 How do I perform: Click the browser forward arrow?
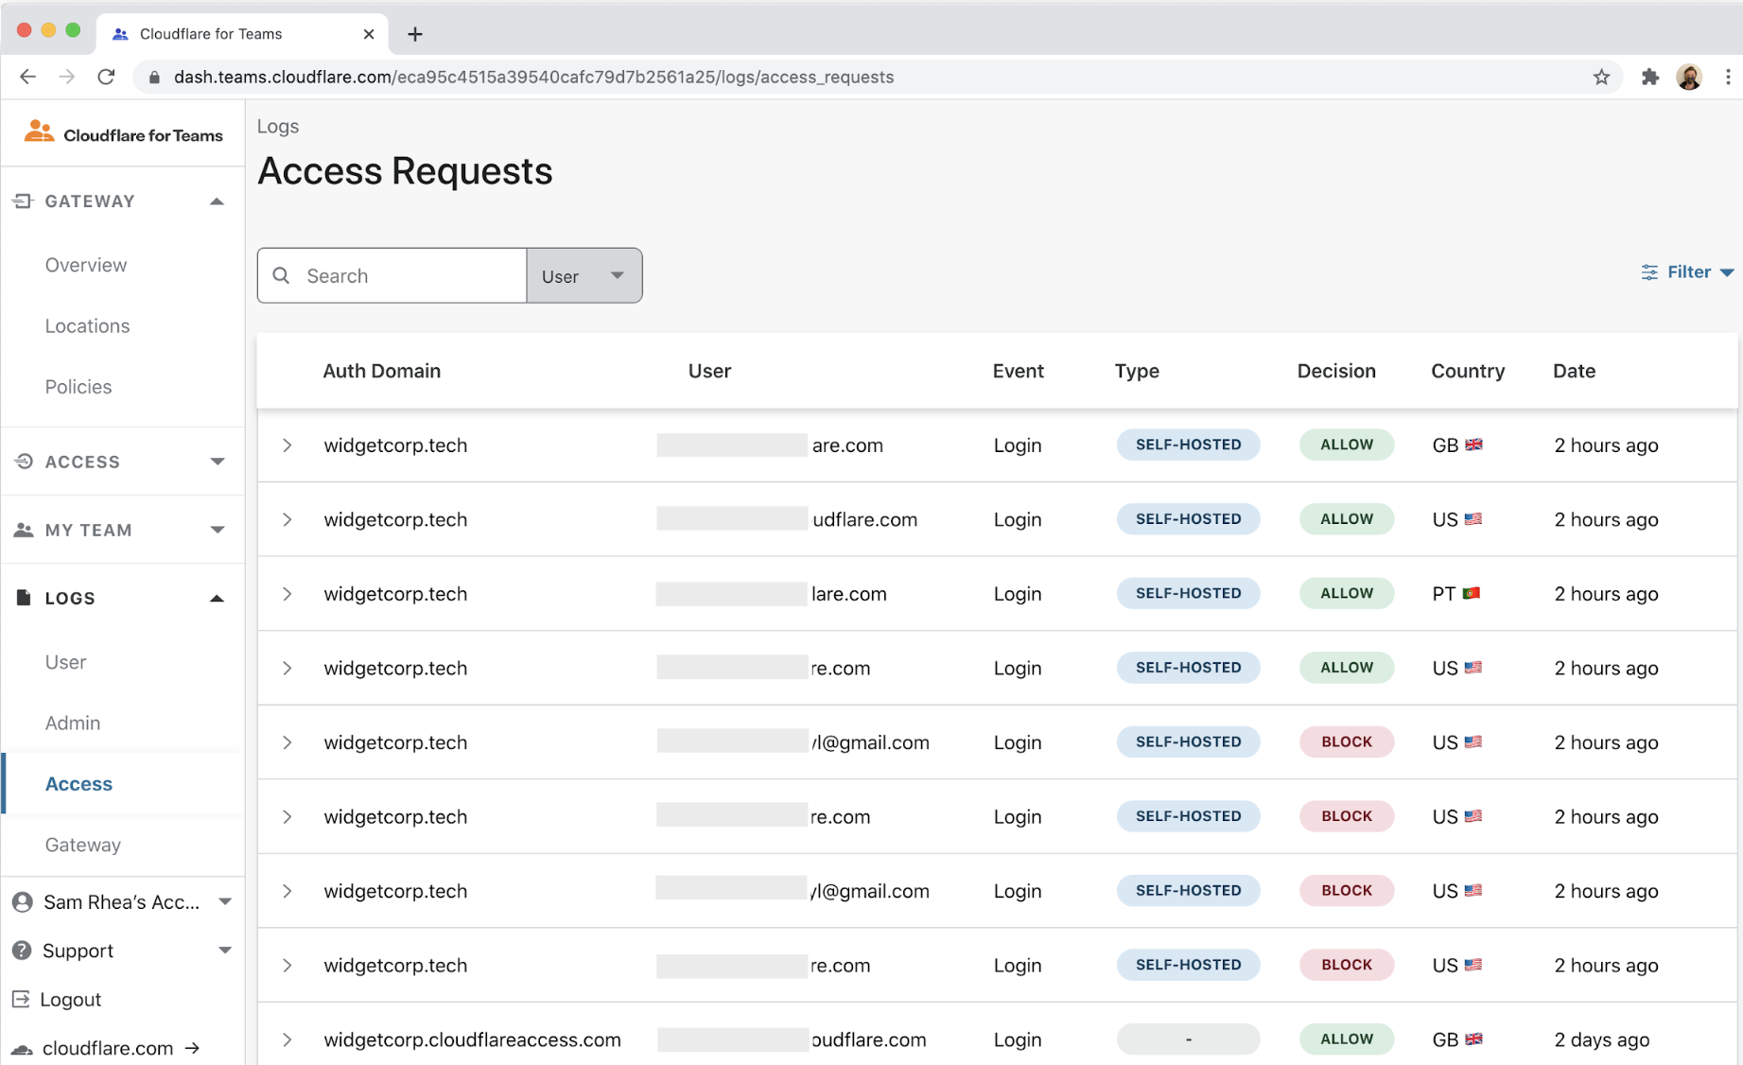[66, 78]
